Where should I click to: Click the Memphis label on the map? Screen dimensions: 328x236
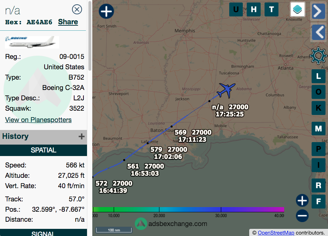(x=185, y=31)
